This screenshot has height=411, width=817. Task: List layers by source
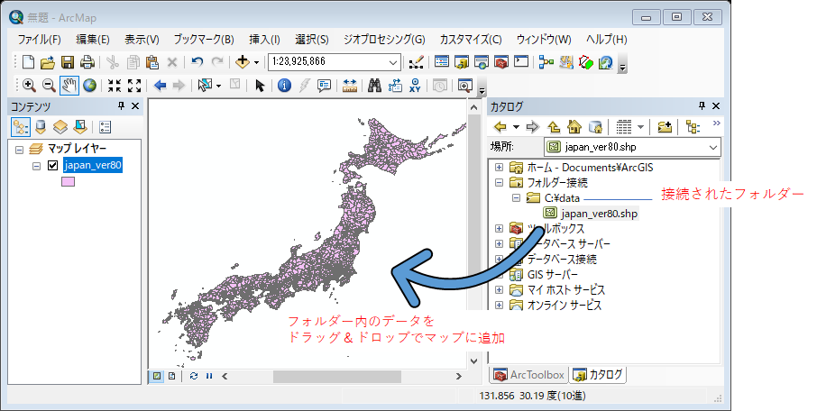coord(41,127)
